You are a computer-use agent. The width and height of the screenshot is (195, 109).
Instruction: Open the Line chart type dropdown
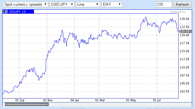click(88, 5)
